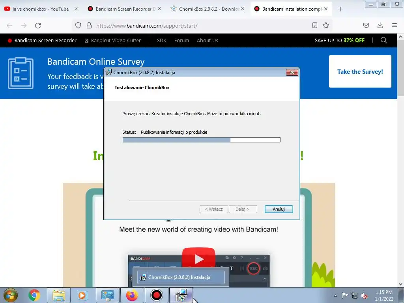The height and width of the screenshot is (303, 404).
Task: Open the Firefox downloads arrow
Action: pyautogui.click(x=380, y=25)
